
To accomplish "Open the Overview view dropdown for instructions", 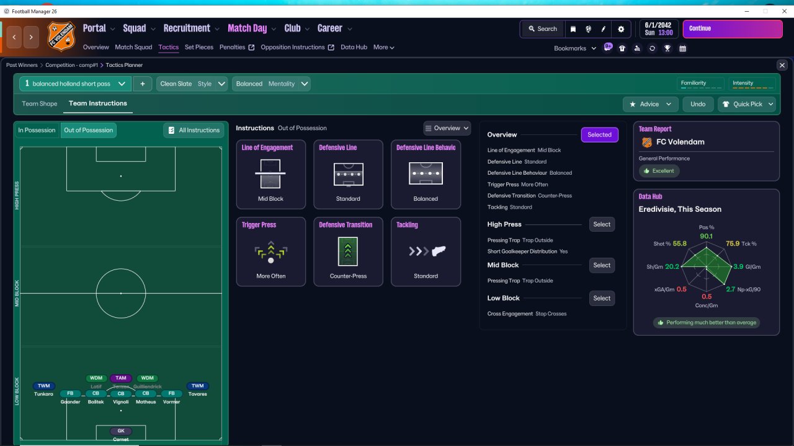I will pyautogui.click(x=447, y=128).
